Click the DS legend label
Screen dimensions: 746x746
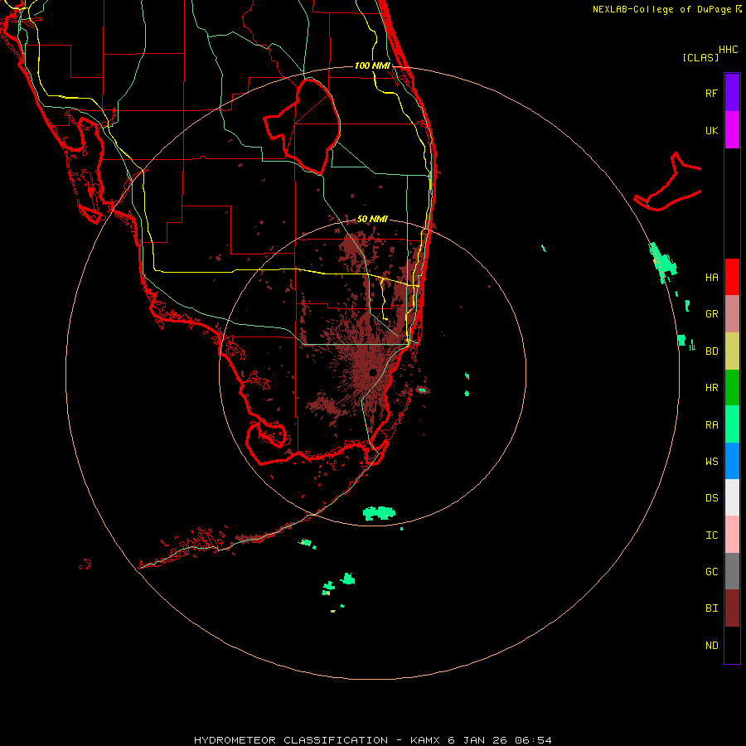click(711, 498)
